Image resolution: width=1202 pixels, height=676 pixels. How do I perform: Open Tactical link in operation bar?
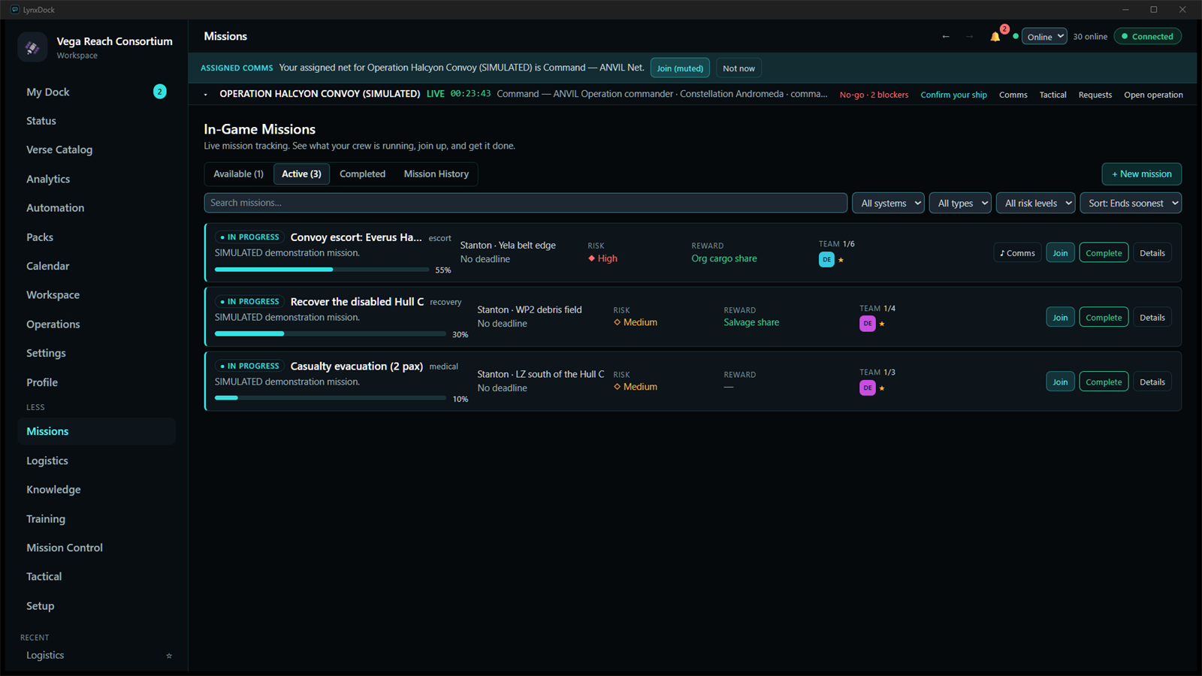click(1053, 95)
